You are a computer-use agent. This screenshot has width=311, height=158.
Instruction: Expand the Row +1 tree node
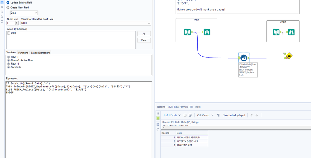(x=8, y=64)
